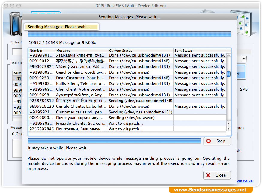Click number 00919250 in list

[x=42, y=78]
